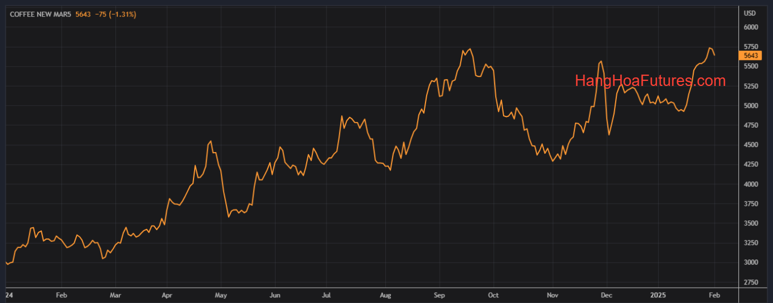Click the 2025 year marker on time axis
The width and height of the screenshot is (773, 303).
coord(658,295)
